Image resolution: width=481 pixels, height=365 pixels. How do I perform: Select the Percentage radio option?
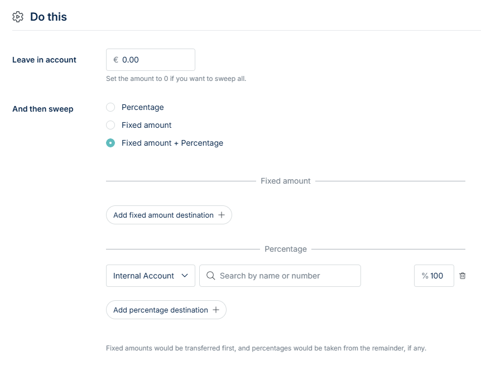tap(110, 107)
